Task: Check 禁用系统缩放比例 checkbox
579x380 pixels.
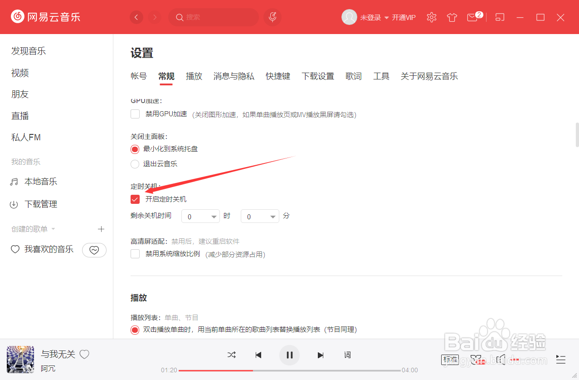Action: point(135,254)
